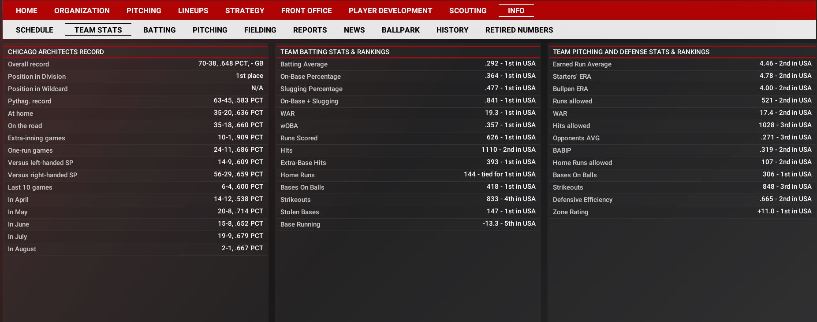Open the HOME menu

[26, 11]
